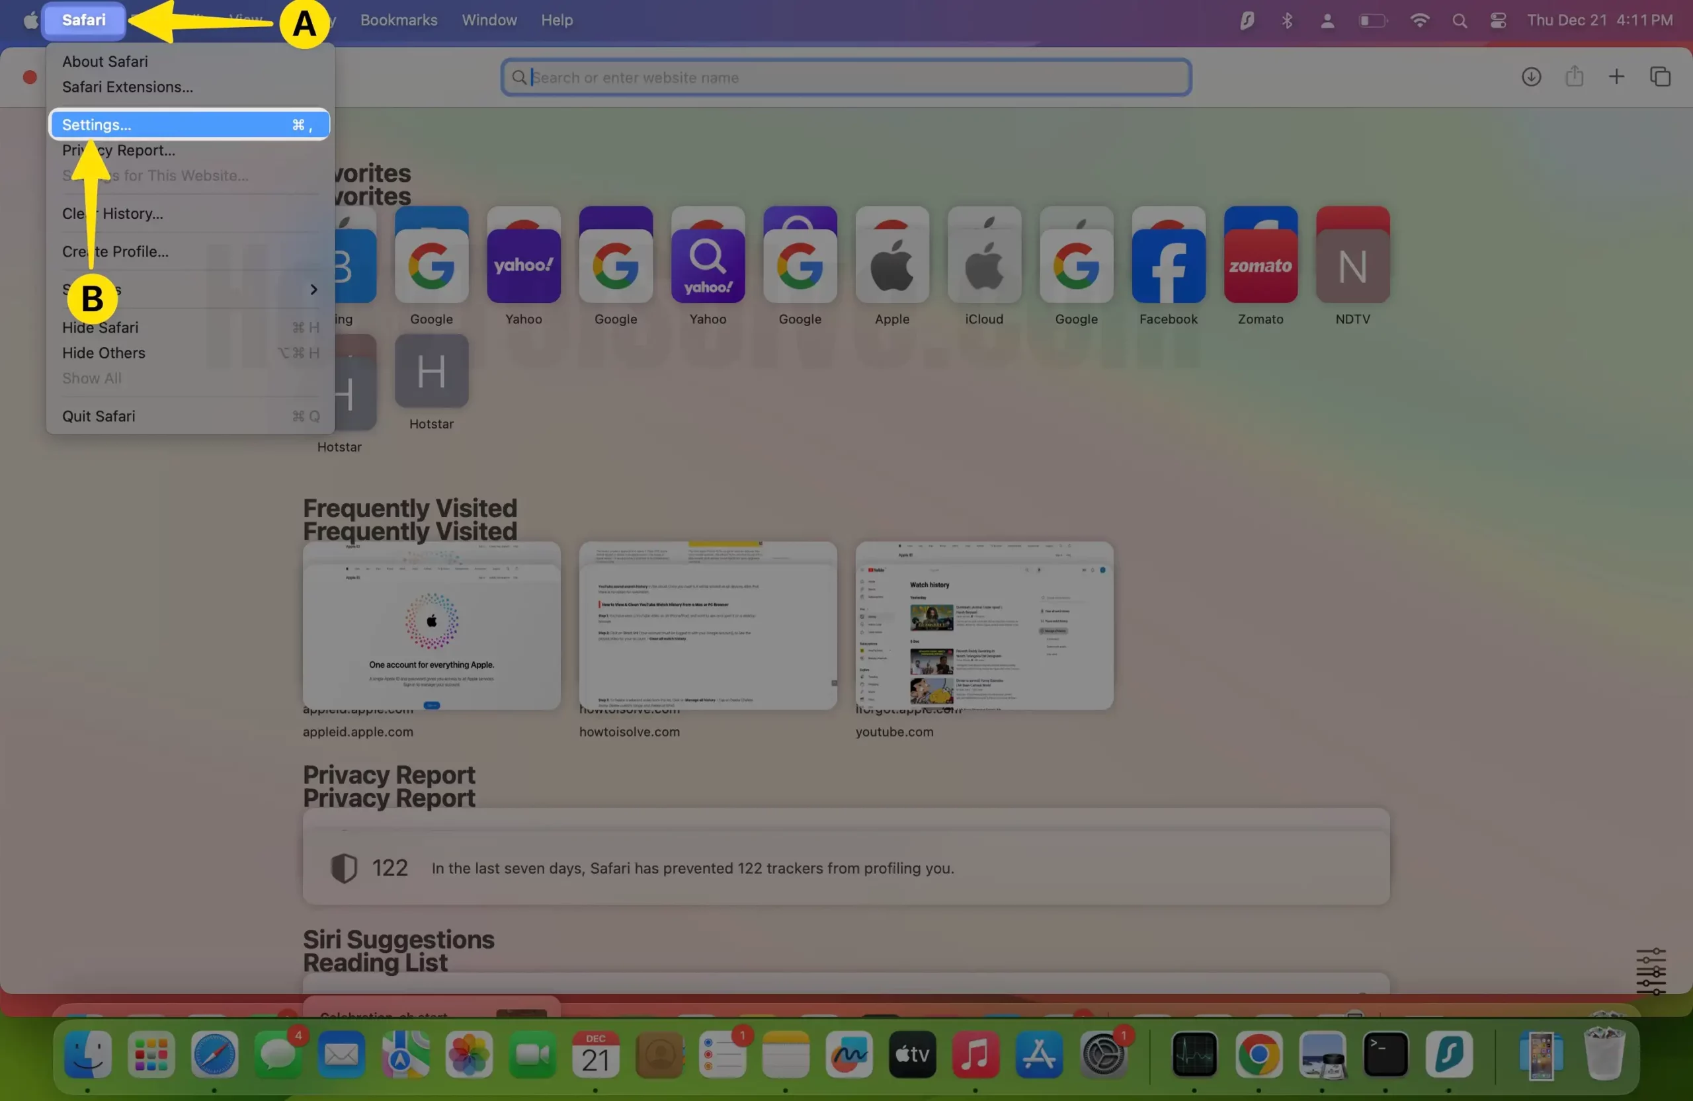1693x1101 pixels.
Task: Open the Apple favorite tile
Action: (x=892, y=265)
